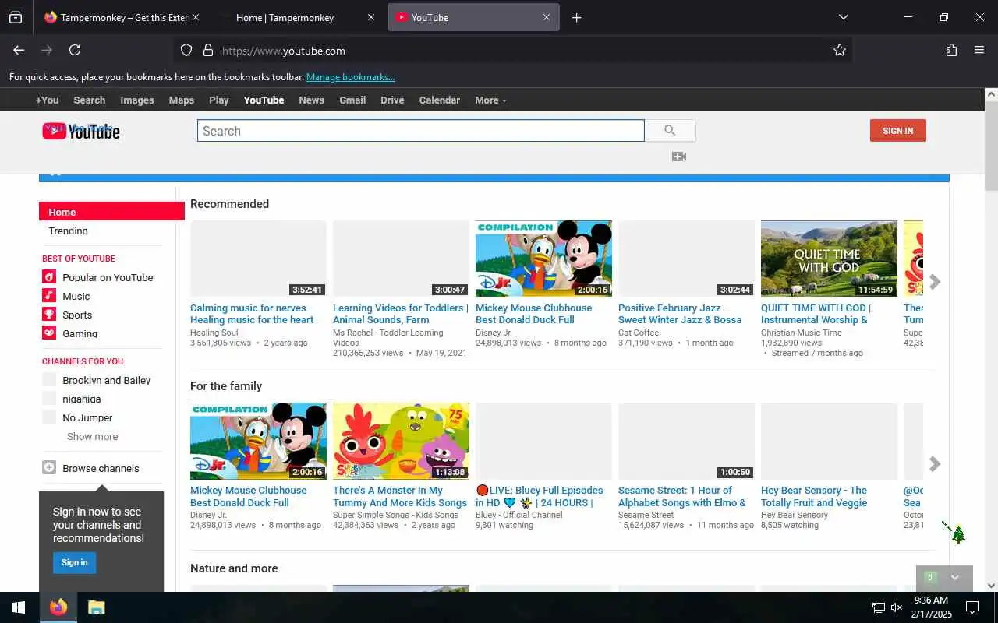Show next For the family videos arrow

(935, 464)
